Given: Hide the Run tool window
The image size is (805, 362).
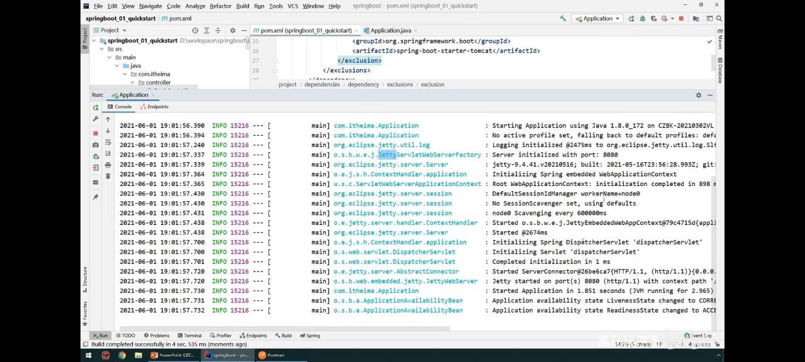Looking at the screenshot, I should point(710,95).
